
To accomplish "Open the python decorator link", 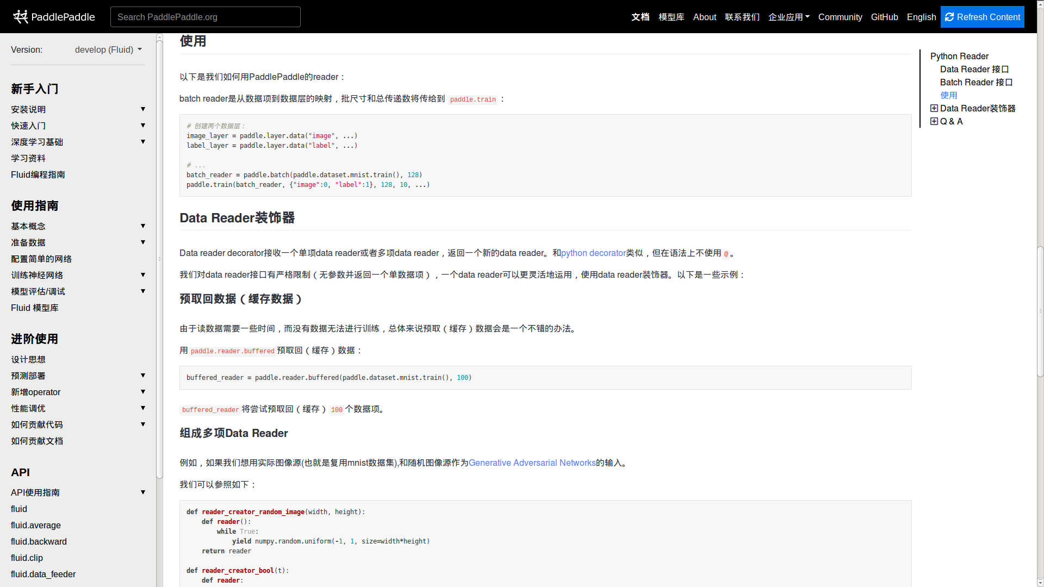I will pyautogui.click(x=593, y=253).
